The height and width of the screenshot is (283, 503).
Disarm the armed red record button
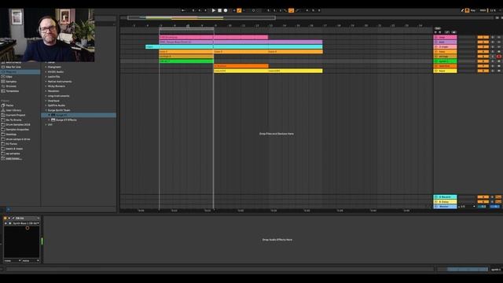coord(499,57)
